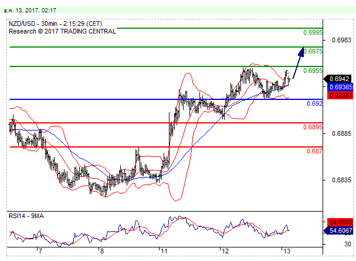Select the blue 0.692 pivot label
The width and height of the screenshot is (356, 261).
(314, 103)
